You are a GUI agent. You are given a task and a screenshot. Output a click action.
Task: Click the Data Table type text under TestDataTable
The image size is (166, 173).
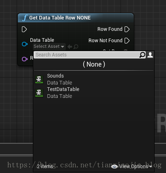[60, 96]
